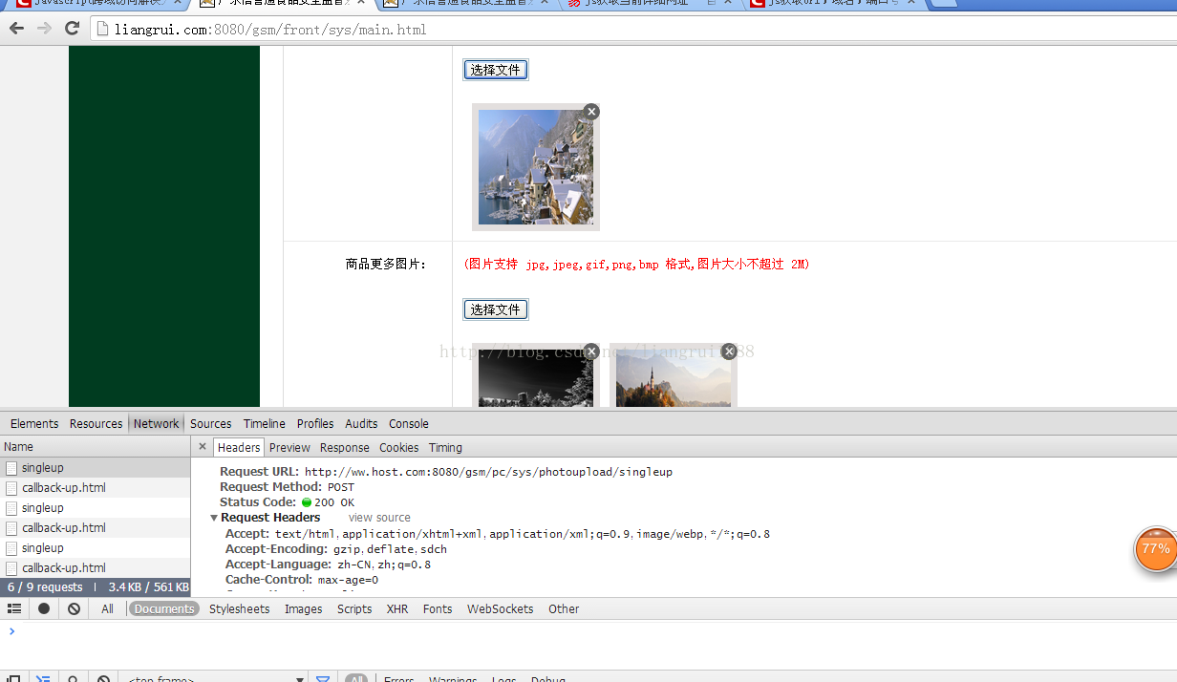The image size is (1177, 682).
Task: Click view source link for request headers
Action: point(379,518)
